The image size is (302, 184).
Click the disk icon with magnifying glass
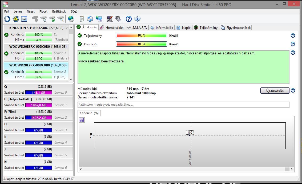coord(61,19)
